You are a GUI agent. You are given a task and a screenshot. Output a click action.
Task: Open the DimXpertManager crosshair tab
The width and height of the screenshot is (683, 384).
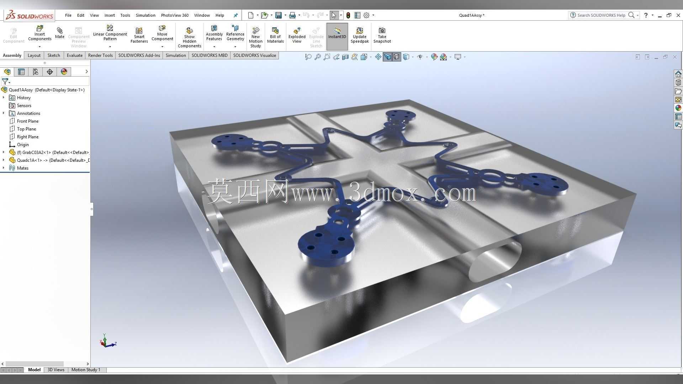[x=50, y=72]
